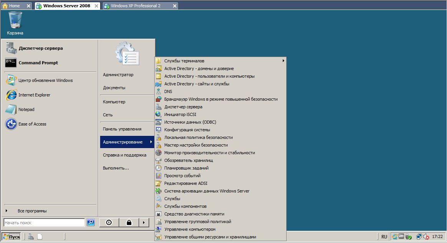
Task: Open Система архивации данных Windows Server
Action: point(220,191)
